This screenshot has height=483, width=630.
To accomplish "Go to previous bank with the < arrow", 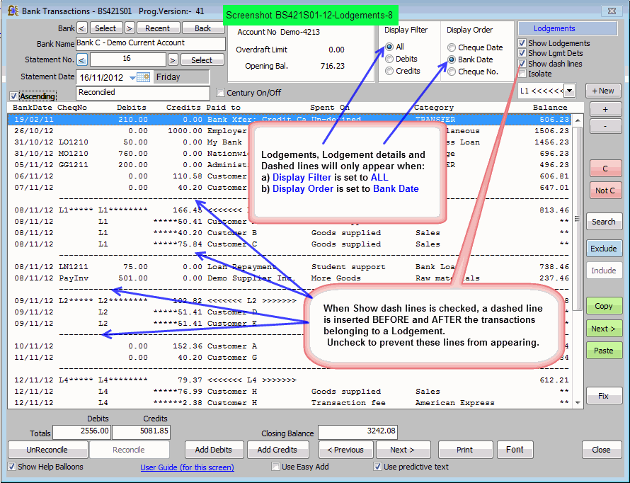I will [x=82, y=28].
